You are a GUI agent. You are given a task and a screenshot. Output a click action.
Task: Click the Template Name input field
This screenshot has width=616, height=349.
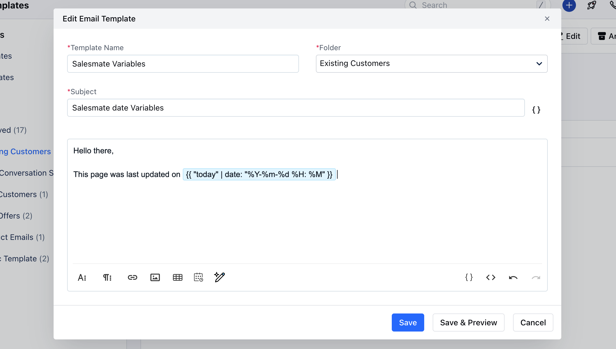[x=183, y=64]
